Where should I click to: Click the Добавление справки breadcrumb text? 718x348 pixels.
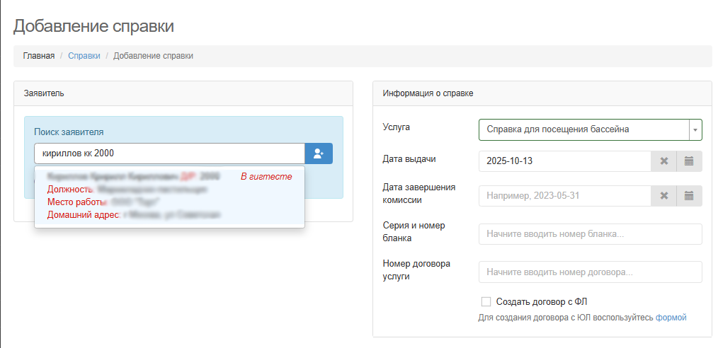pos(153,56)
